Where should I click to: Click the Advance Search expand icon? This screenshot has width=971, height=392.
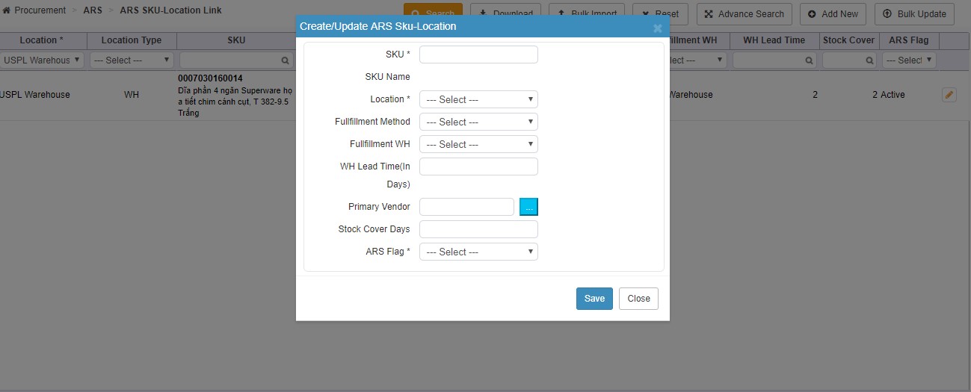tap(709, 14)
